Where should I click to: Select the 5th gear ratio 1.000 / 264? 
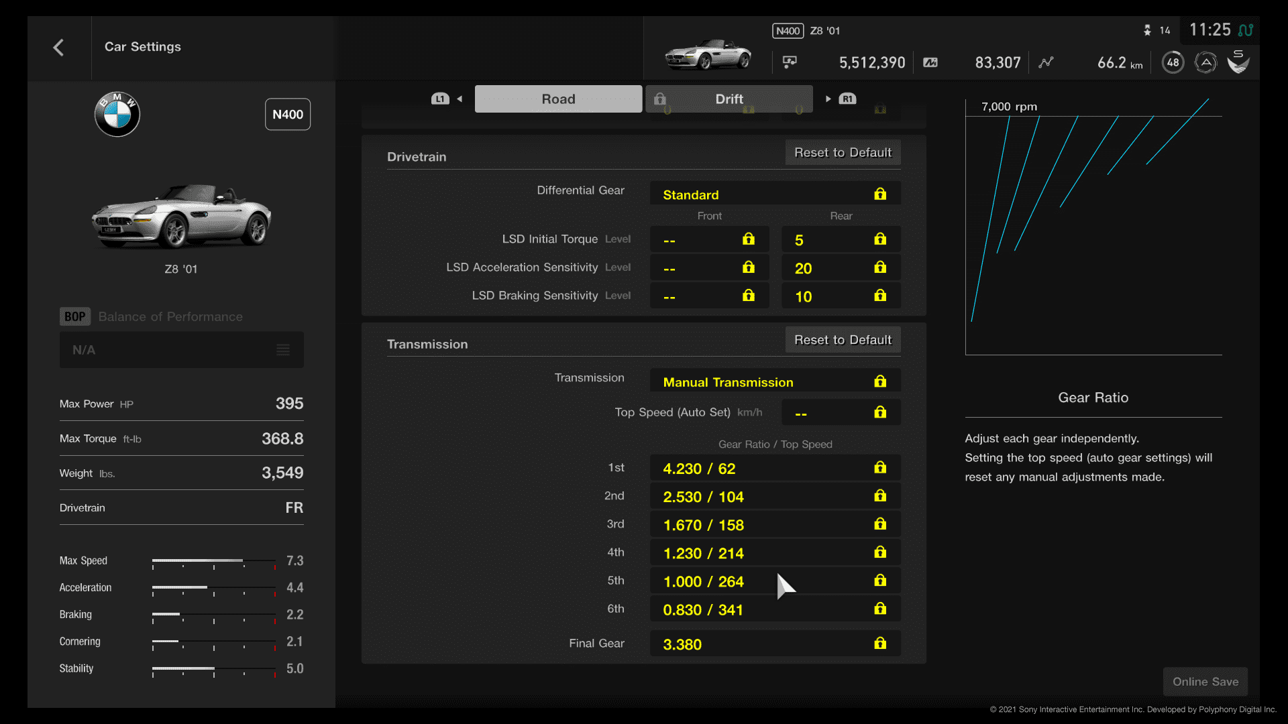click(x=775, y=581)
